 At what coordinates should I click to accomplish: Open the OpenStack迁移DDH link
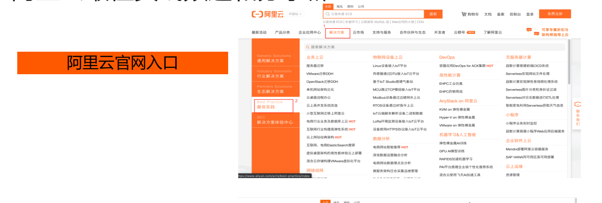(322, 81)
